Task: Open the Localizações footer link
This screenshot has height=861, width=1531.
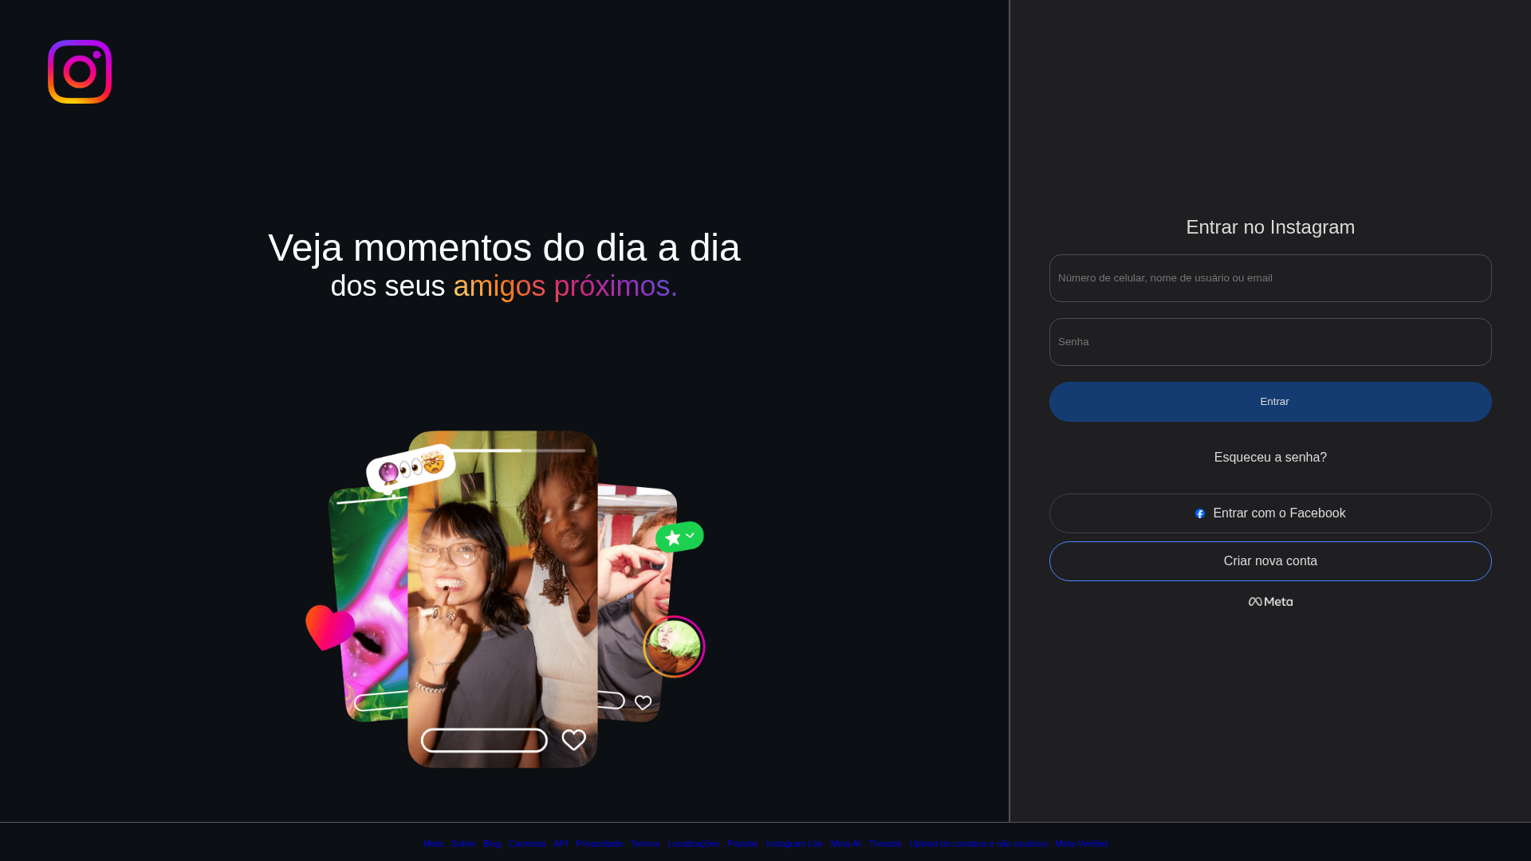Action: pyautogui.click(x=694, y=843)
